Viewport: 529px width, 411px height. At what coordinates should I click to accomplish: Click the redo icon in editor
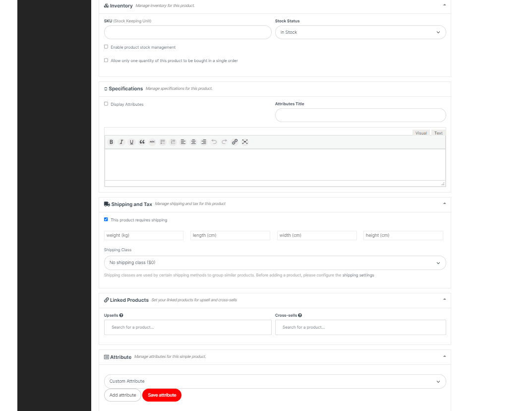225,142
